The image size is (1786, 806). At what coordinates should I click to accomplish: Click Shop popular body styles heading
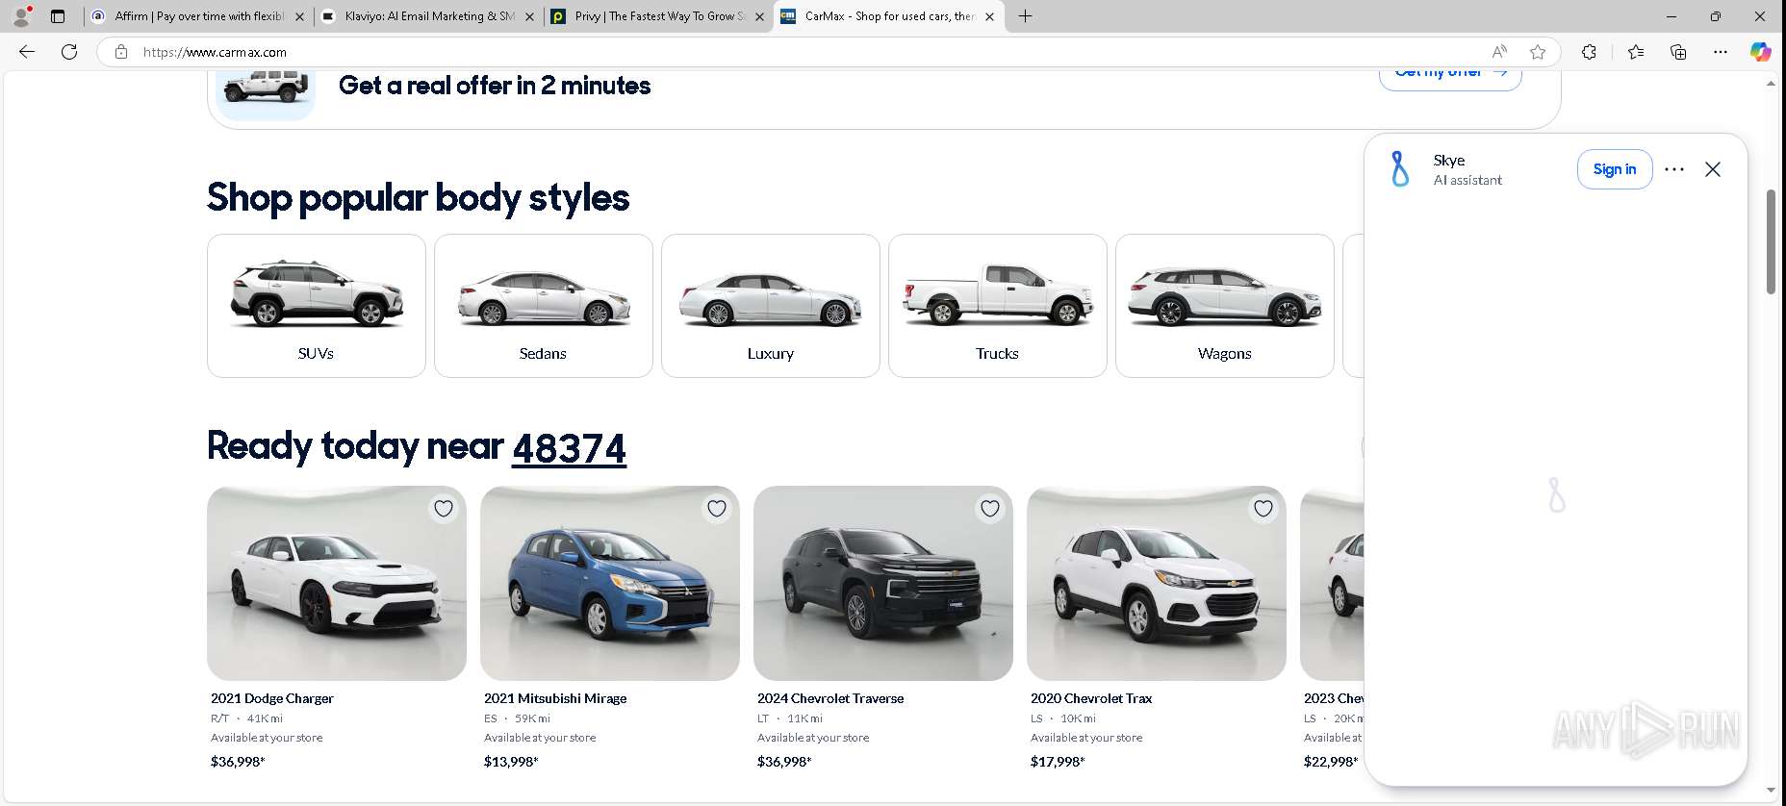(418, 198)
